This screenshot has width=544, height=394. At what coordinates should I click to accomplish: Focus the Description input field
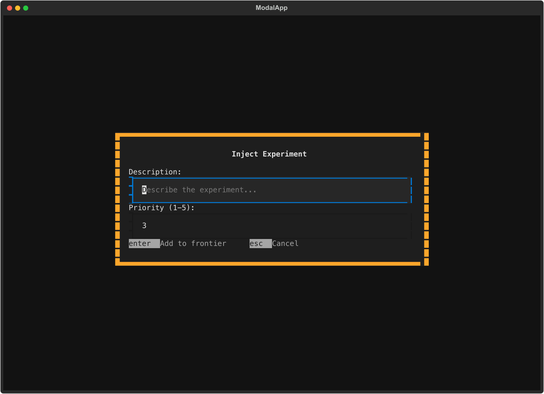[270, 190]
